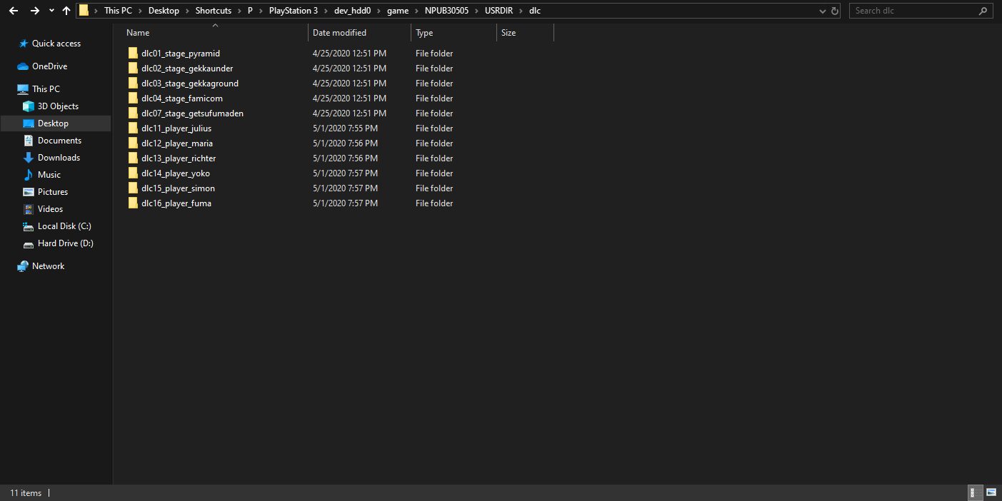Click the search magnifier icon
Screen dimensions: 1002x501
[x=983, y=11]
